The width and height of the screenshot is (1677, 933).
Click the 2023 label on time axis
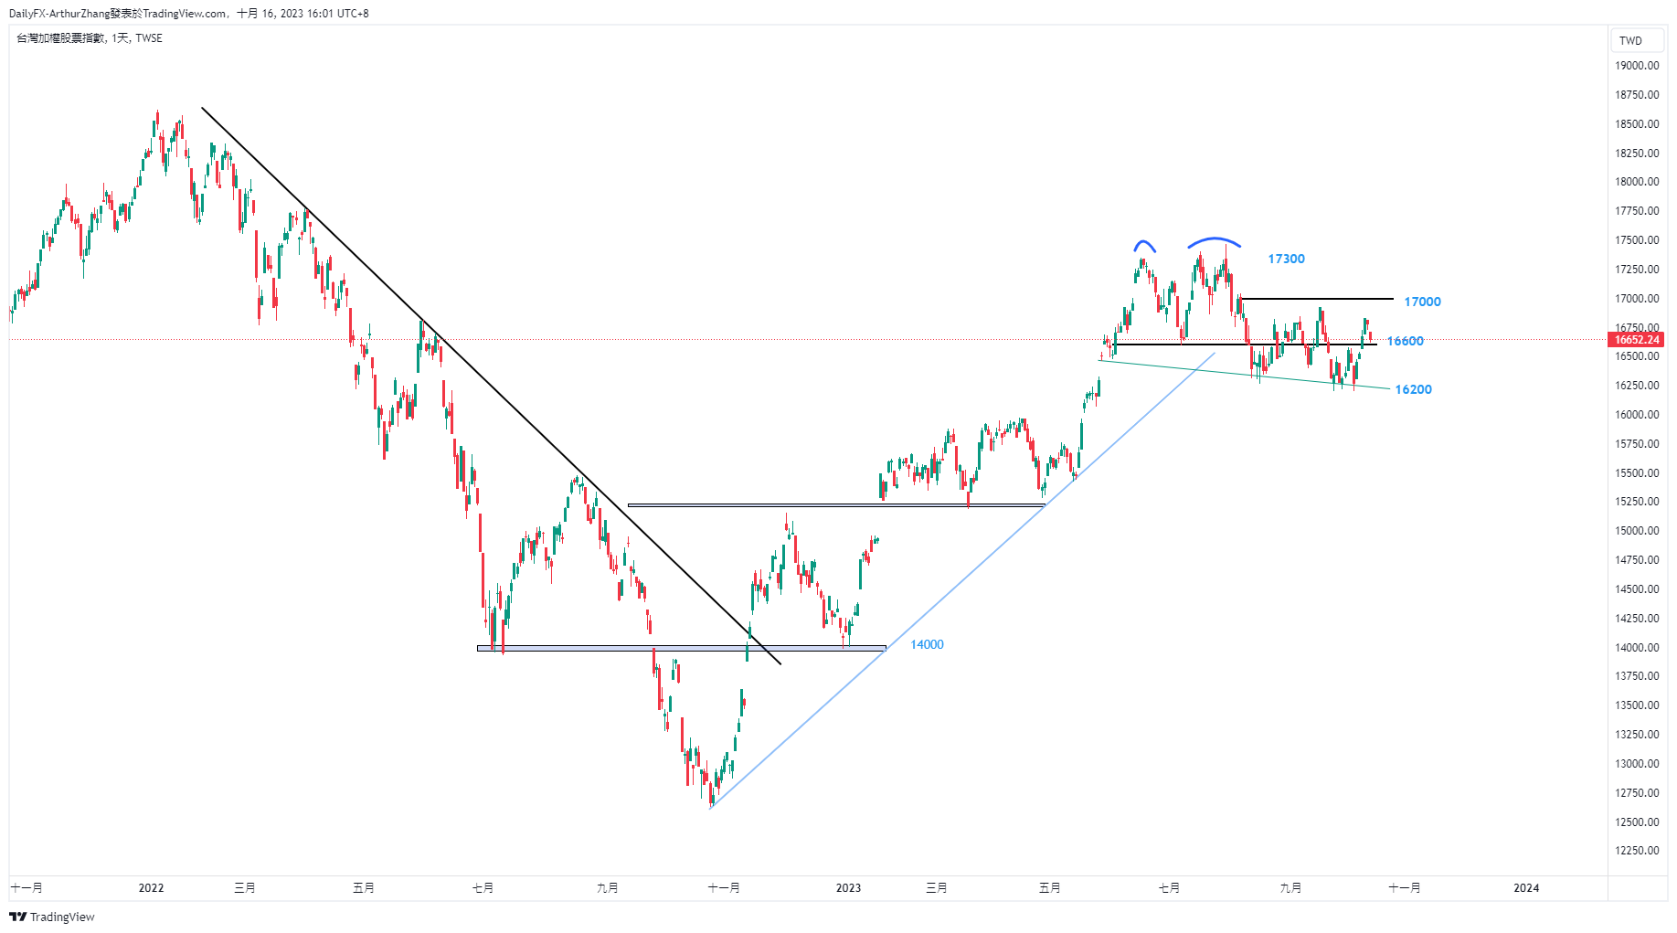click(x=848, y=887)
